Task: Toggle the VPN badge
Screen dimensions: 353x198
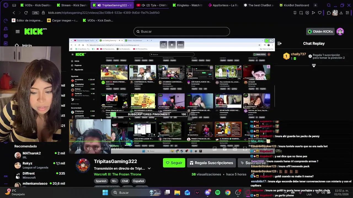Action: 35,13
